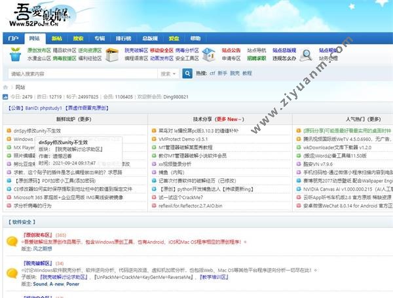This screenshot has width=393, height=298.
Task: Open the 原创发布区 quick link
Action: point(39,50)
